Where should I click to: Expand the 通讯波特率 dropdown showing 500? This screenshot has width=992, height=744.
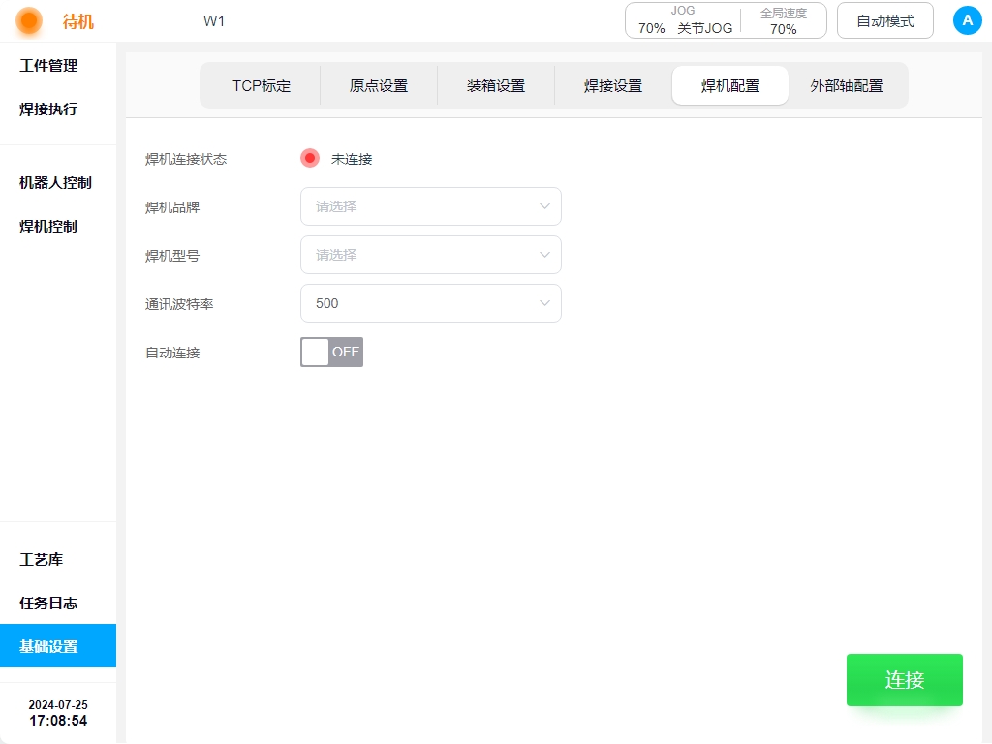[x=430, y=303]
